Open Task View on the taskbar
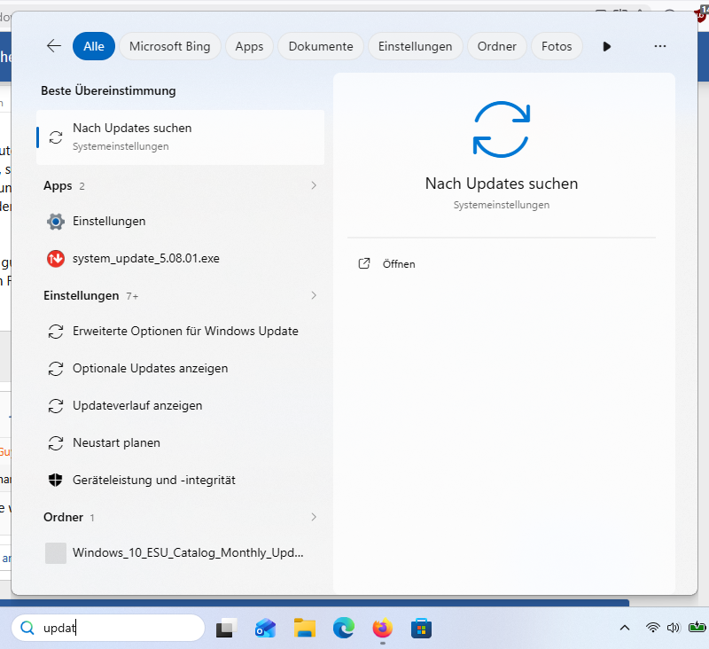Image resolution: width=709 pixels, height=649 pixels. coord(227,629)
